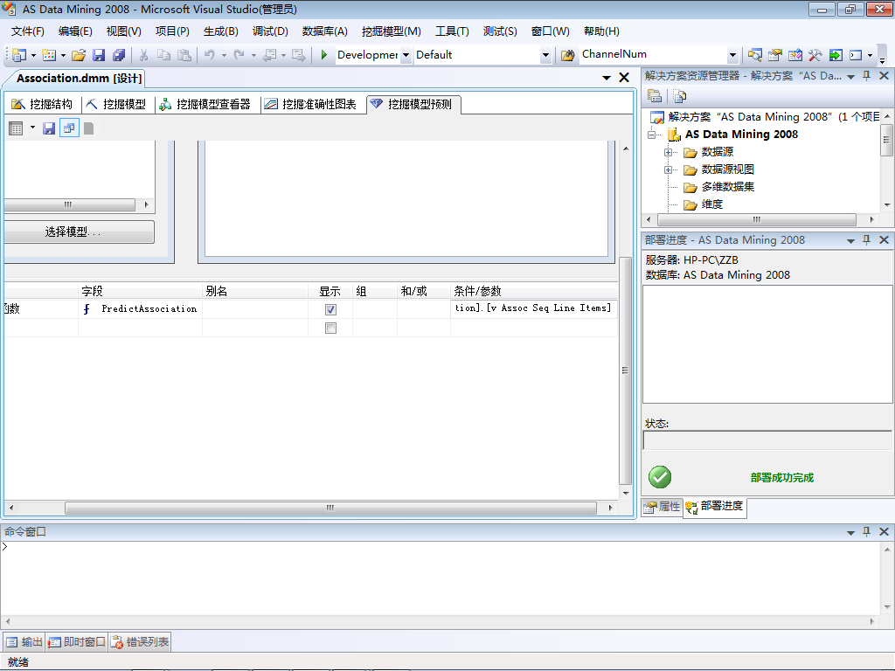The image size is (895, 671).
Task: Click into the 命令窗口 command prompt area
Action: click(x=440, y=578)
